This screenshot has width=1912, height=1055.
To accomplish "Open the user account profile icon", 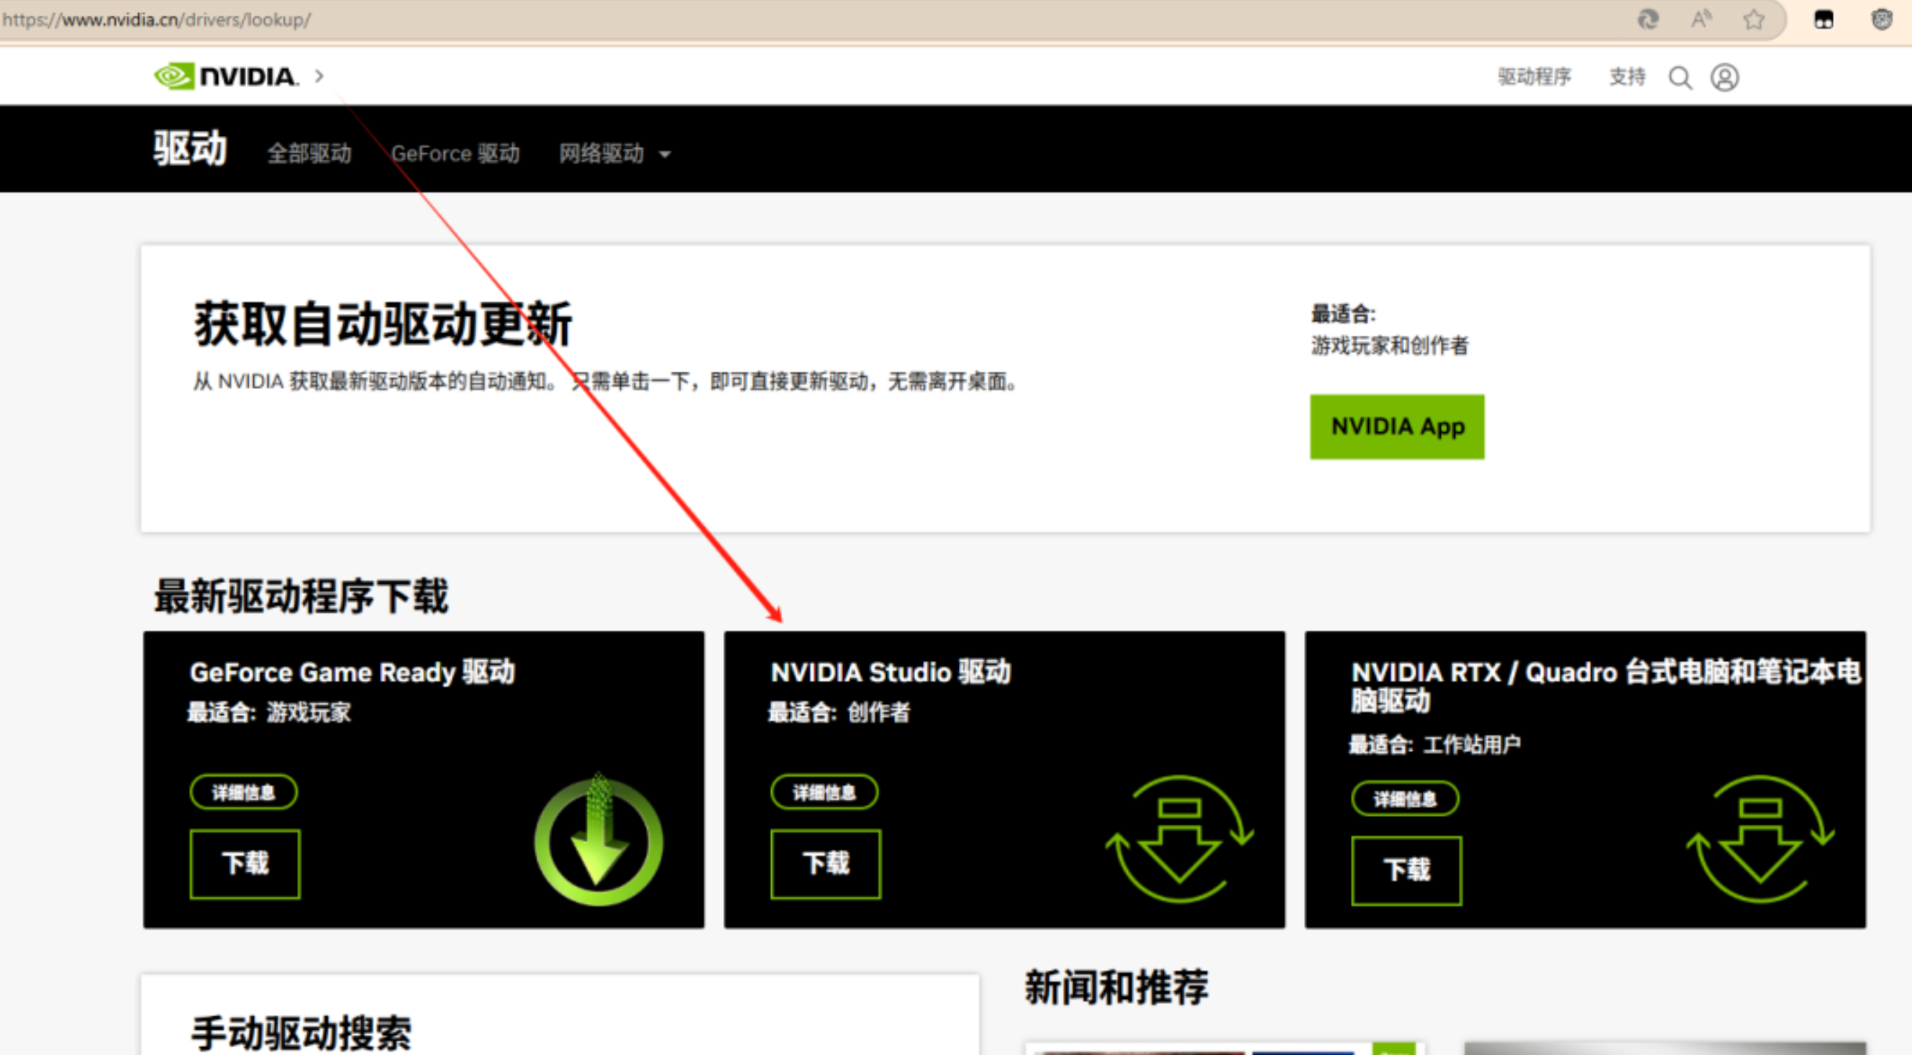I will click(x=1724, y=77).
